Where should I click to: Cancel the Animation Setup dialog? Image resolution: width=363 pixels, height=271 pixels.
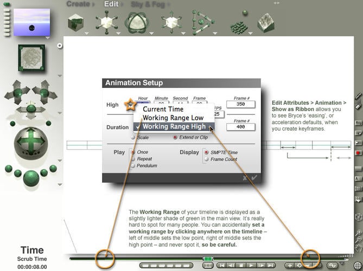[245, 178]
